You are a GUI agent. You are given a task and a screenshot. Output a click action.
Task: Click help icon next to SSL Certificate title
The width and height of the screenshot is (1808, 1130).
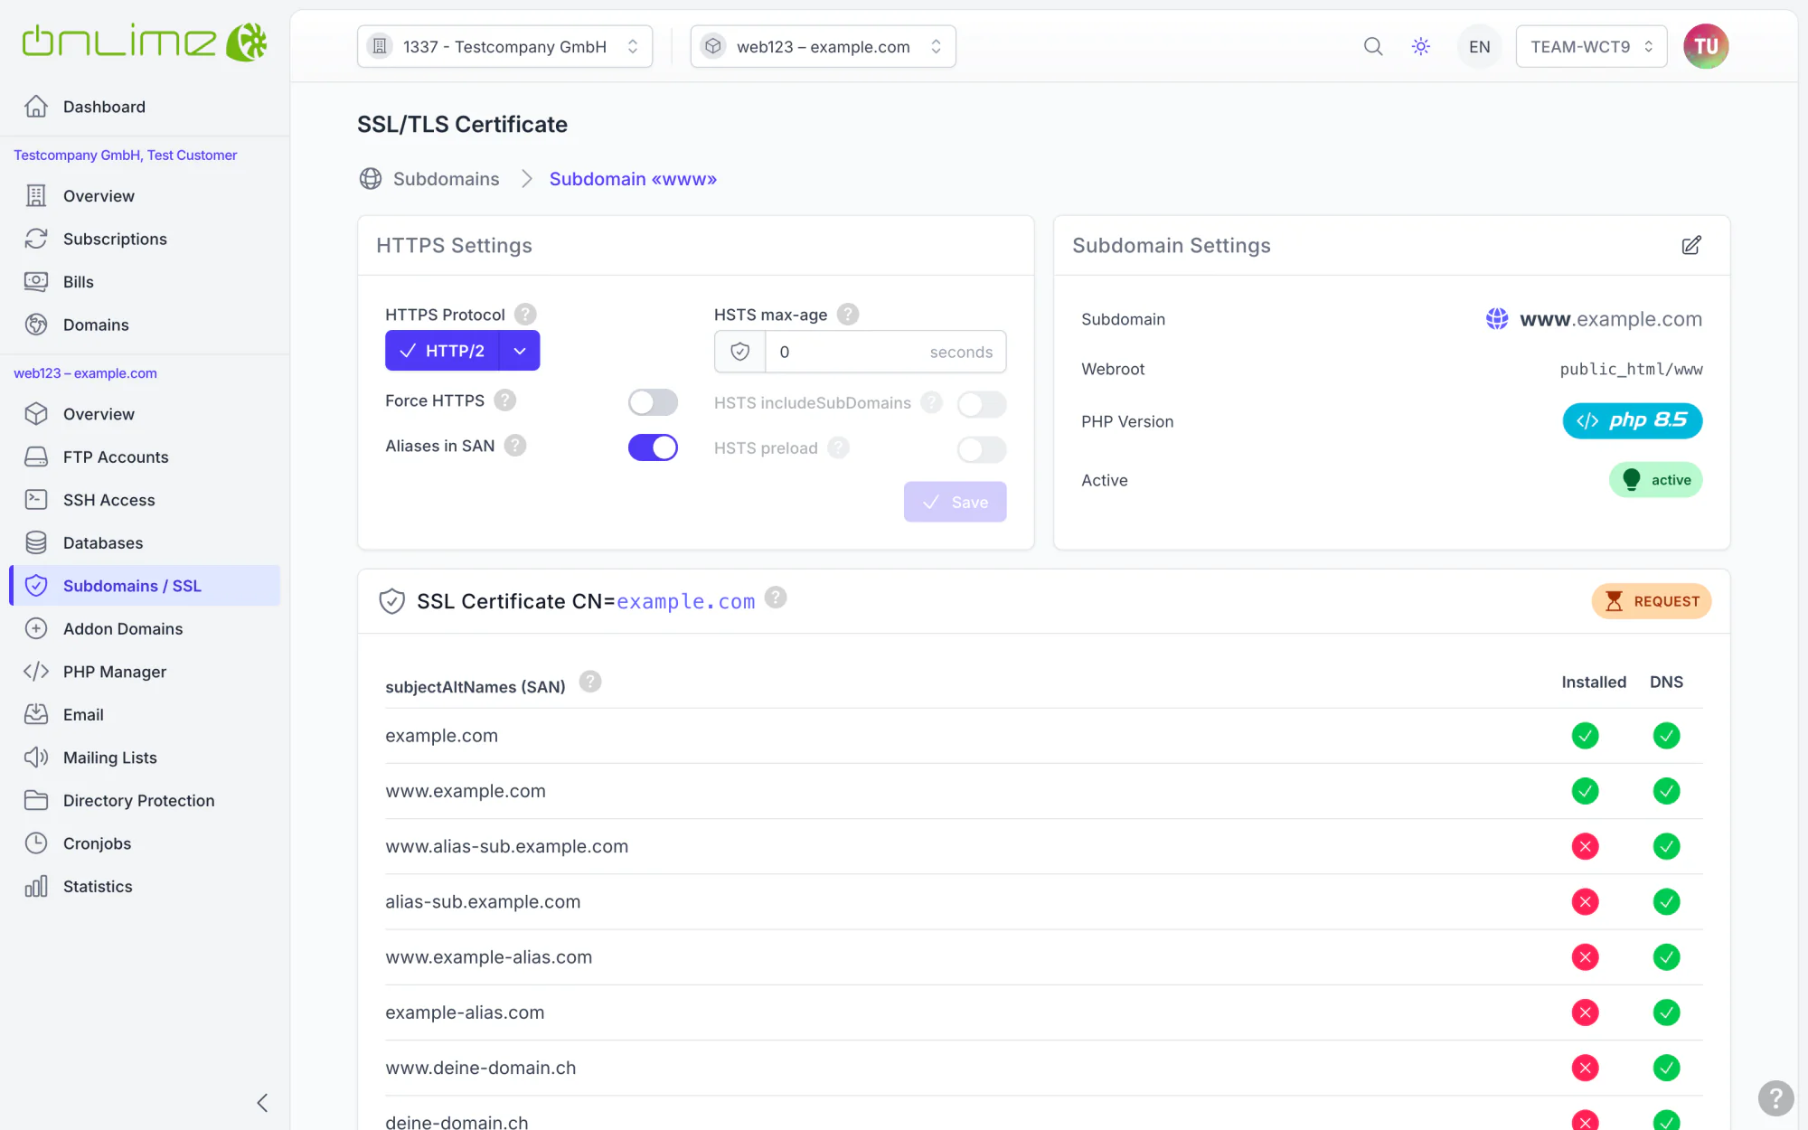[x=776, y=598]
